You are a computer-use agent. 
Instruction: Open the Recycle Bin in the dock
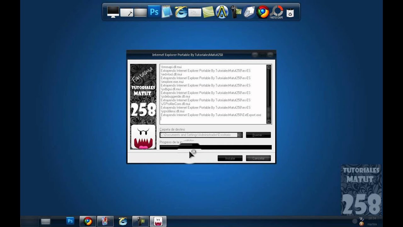290,13
